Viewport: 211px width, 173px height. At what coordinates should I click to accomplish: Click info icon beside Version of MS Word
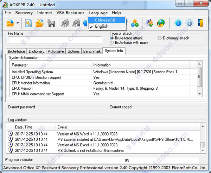pyautogui.click(x=10, y=134)
